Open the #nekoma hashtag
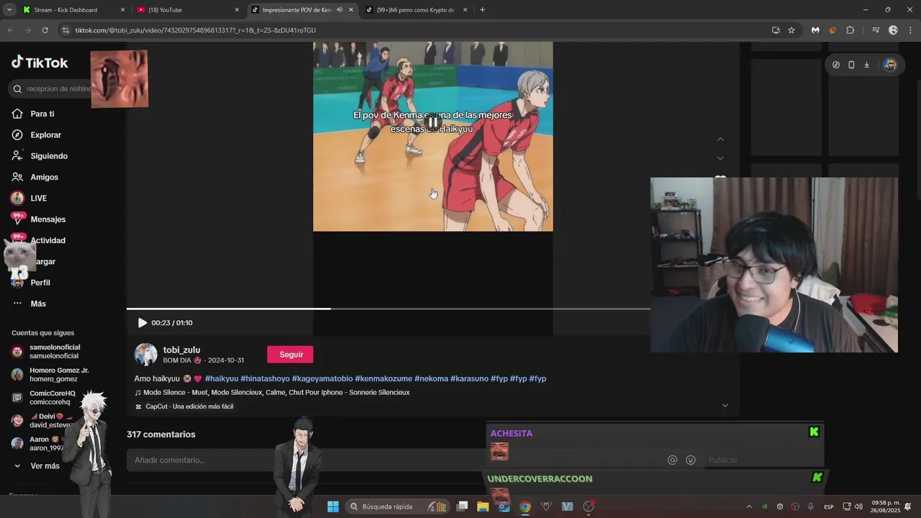The width and height of the screenshot is (921, 518). coord(431,378)
